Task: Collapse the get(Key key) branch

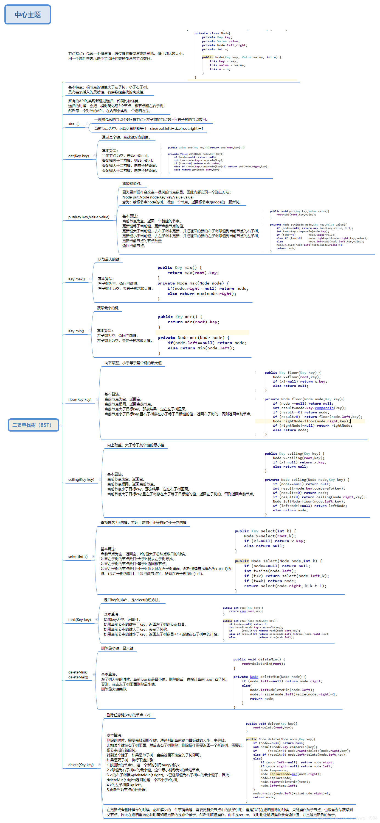Action: 95,156
